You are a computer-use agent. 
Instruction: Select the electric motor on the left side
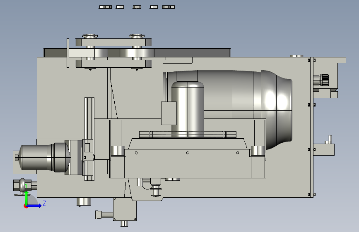45,157
